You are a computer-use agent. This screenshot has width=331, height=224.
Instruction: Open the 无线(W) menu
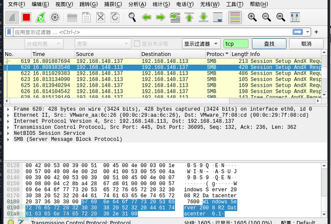point(210,4)
